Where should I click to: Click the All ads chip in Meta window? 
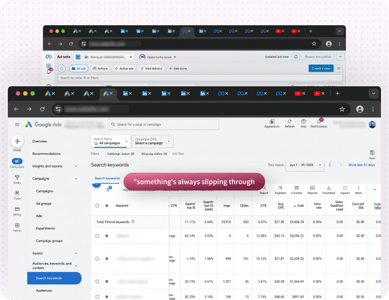click(x=79, y=68)
